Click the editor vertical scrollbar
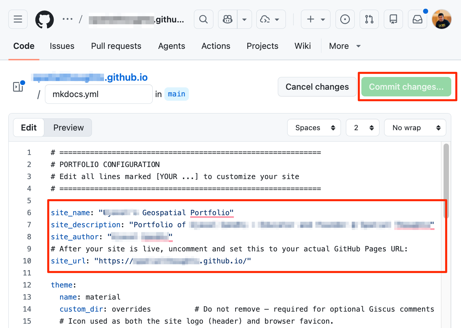This screenshot has width=461, height=328. click(446, 181)
